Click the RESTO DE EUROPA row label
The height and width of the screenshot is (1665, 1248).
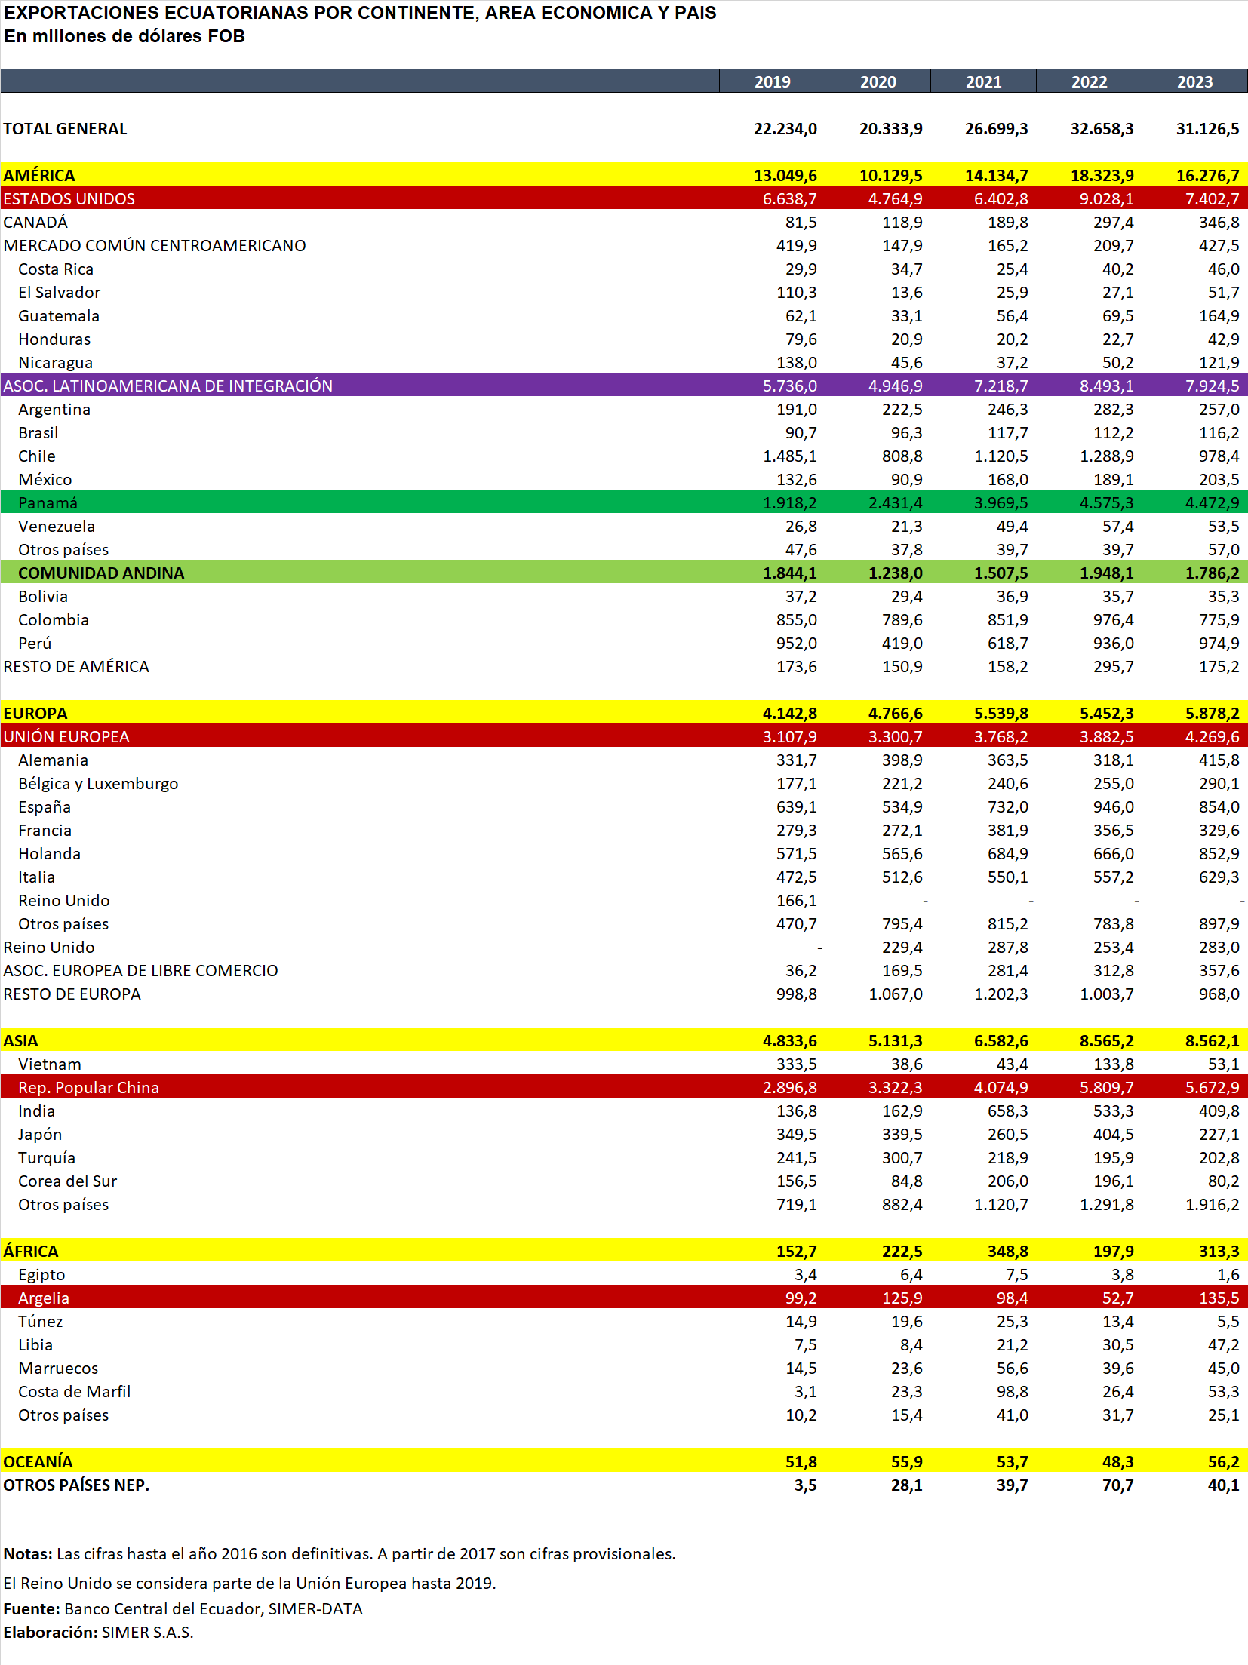pos(72,994)
